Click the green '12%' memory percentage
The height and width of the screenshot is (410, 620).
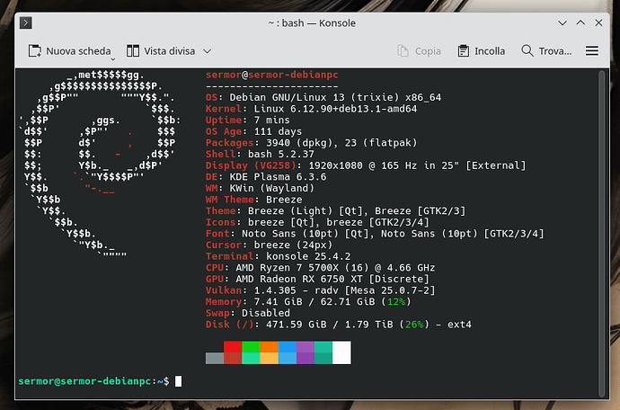396,302
